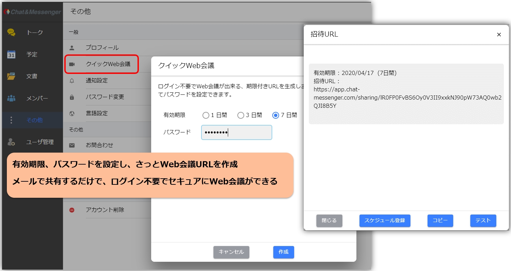Open the Documents folder icon
The image size is (511, 271).
11,76
